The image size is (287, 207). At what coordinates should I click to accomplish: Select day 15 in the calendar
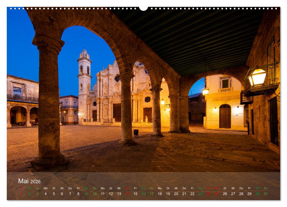[135, 194]
